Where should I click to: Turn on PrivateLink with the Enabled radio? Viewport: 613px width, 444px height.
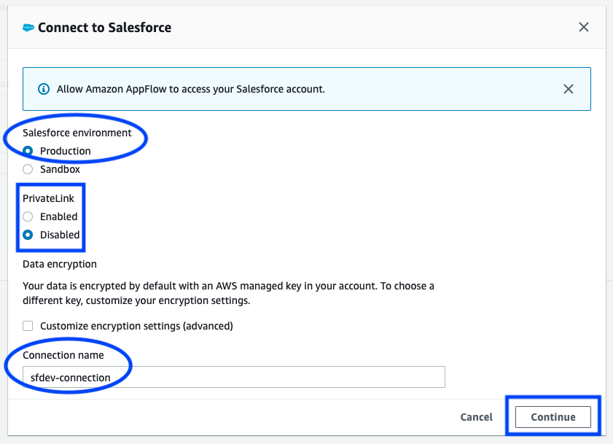tap(28, 217)
